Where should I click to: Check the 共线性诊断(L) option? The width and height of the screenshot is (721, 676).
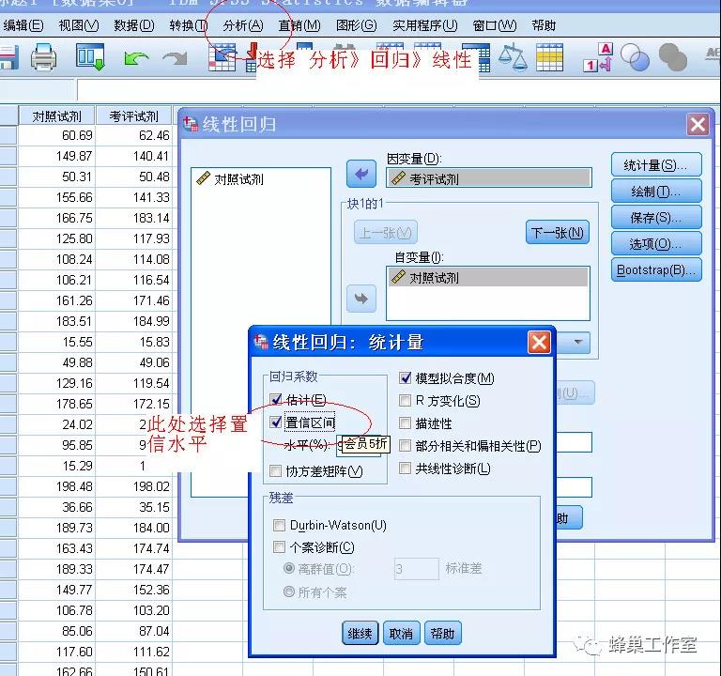pyautogui.click(x=406, y=469)
